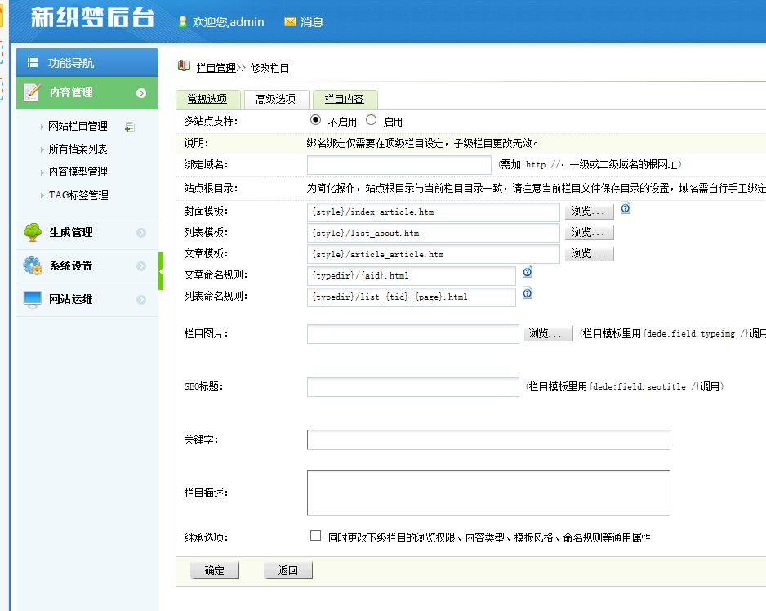Focus the 封面模板 input field

point(434,212)
